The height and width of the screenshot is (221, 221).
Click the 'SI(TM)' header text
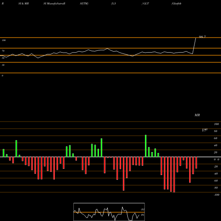click(84, 4)
